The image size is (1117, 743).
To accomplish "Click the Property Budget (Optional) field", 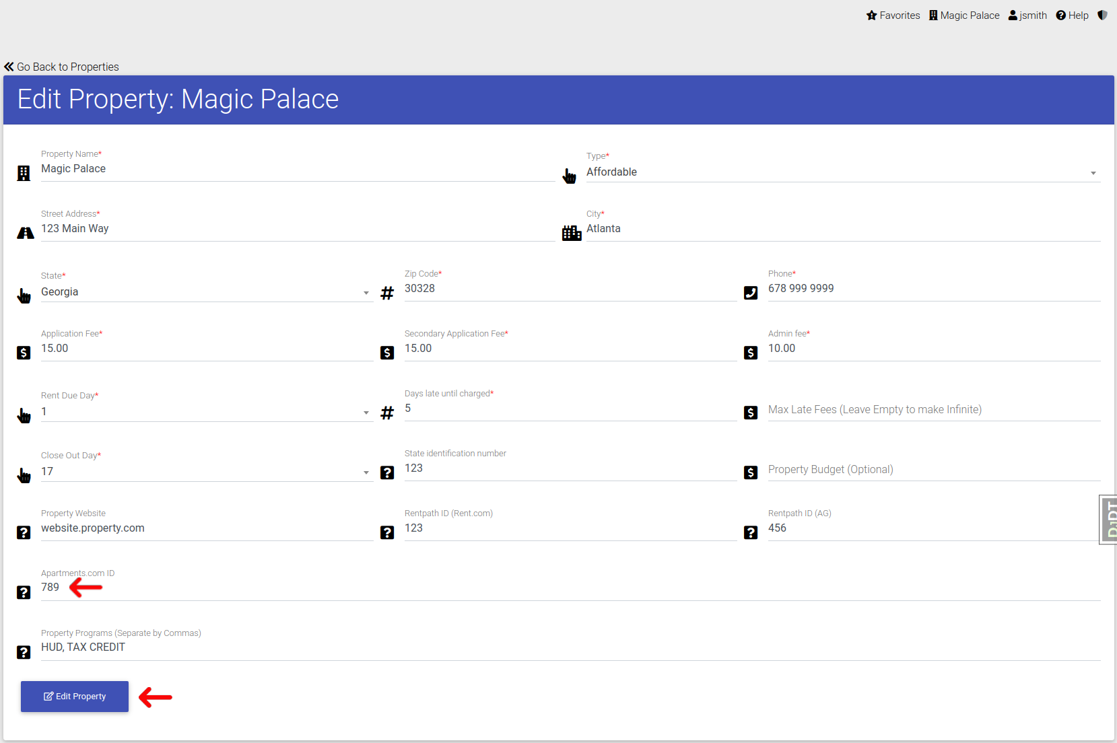I will pos(934,470).
